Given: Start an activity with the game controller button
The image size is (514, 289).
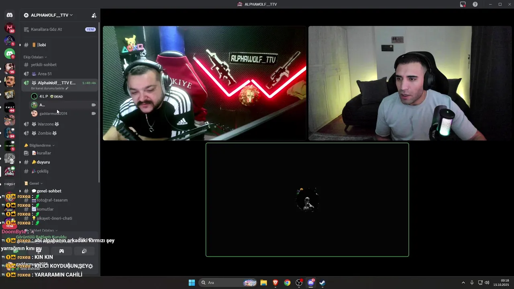Looking at the screenshot, I should tap(61, 251).
